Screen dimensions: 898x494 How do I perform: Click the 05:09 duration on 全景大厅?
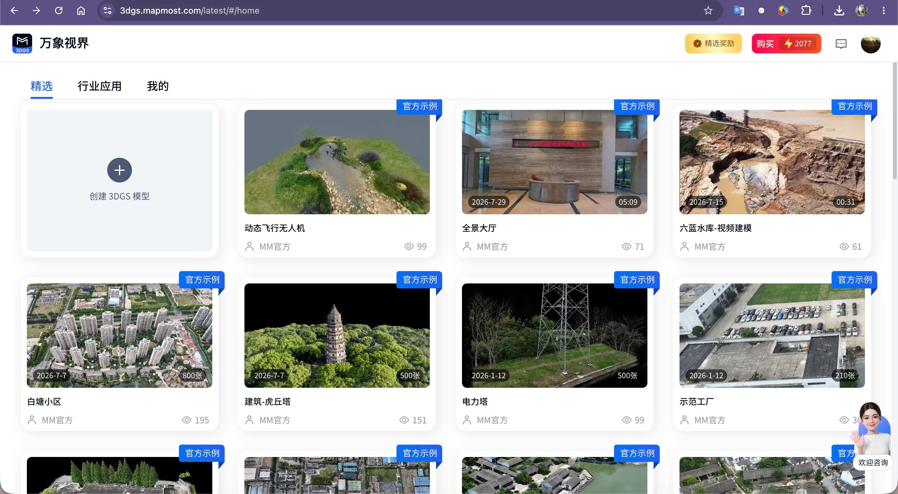(x=628, y=202)
